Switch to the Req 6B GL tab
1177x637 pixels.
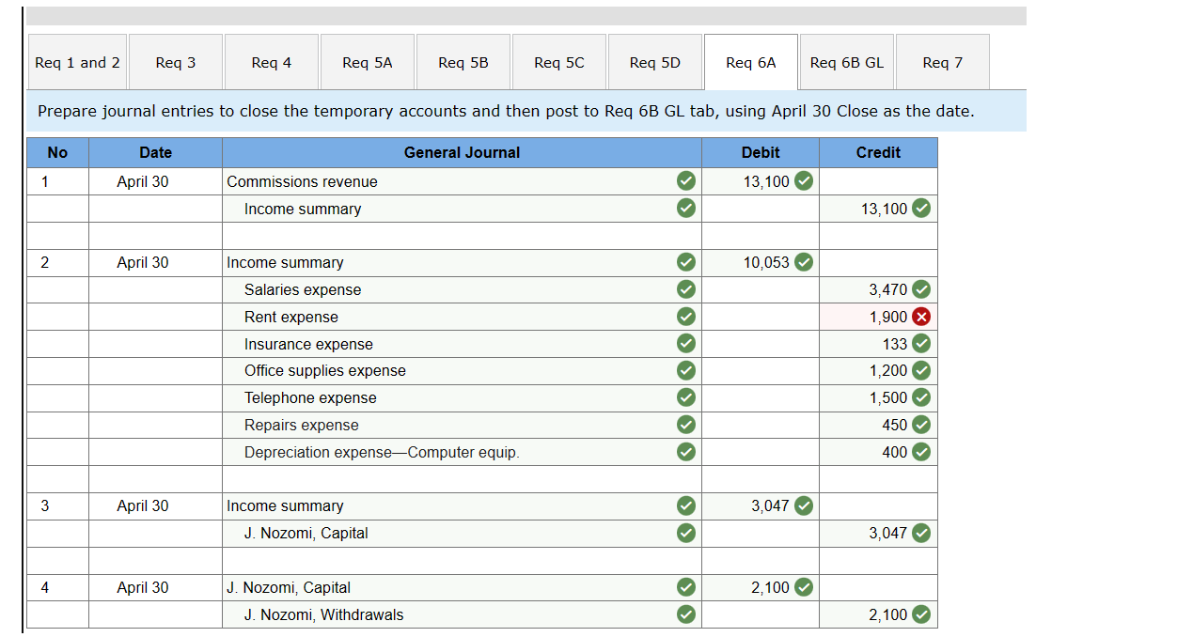click(x=846, y=61)
